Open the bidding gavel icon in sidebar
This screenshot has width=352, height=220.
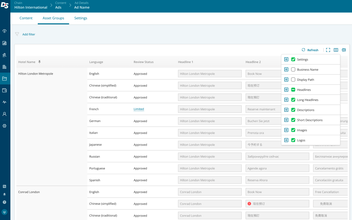pos(4,55)
